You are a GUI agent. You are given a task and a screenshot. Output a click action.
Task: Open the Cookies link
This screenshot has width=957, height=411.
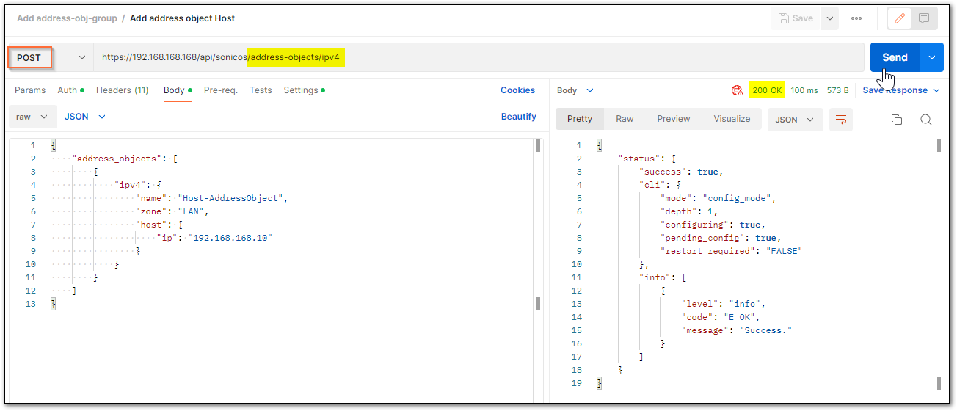point(517,90)
